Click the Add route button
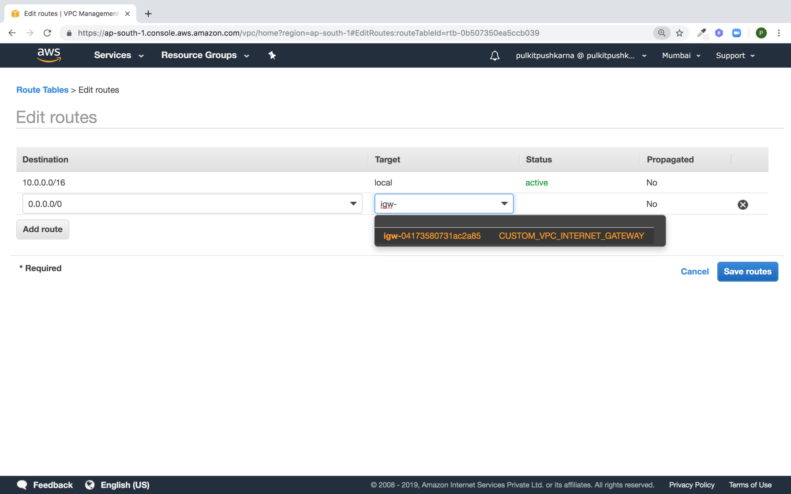791x494 pixels. 43,229
